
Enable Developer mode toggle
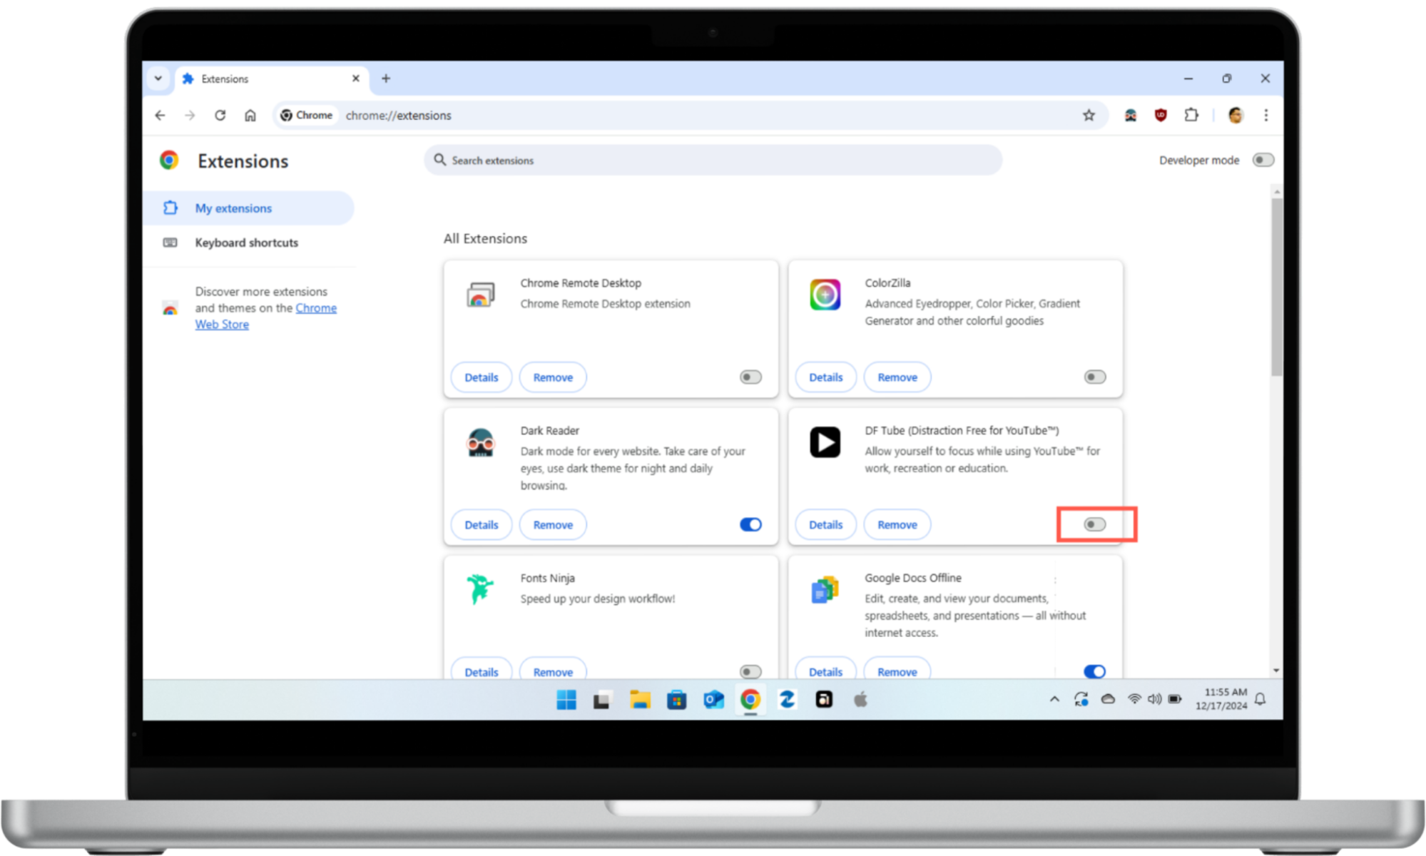pyautogui.click(x=1263, y=160)
